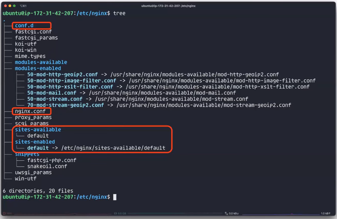Screen dimensions: 337x219
Task: Click the sites-enabled directory name
Action: pyautogui.click(x=35, y=142)
